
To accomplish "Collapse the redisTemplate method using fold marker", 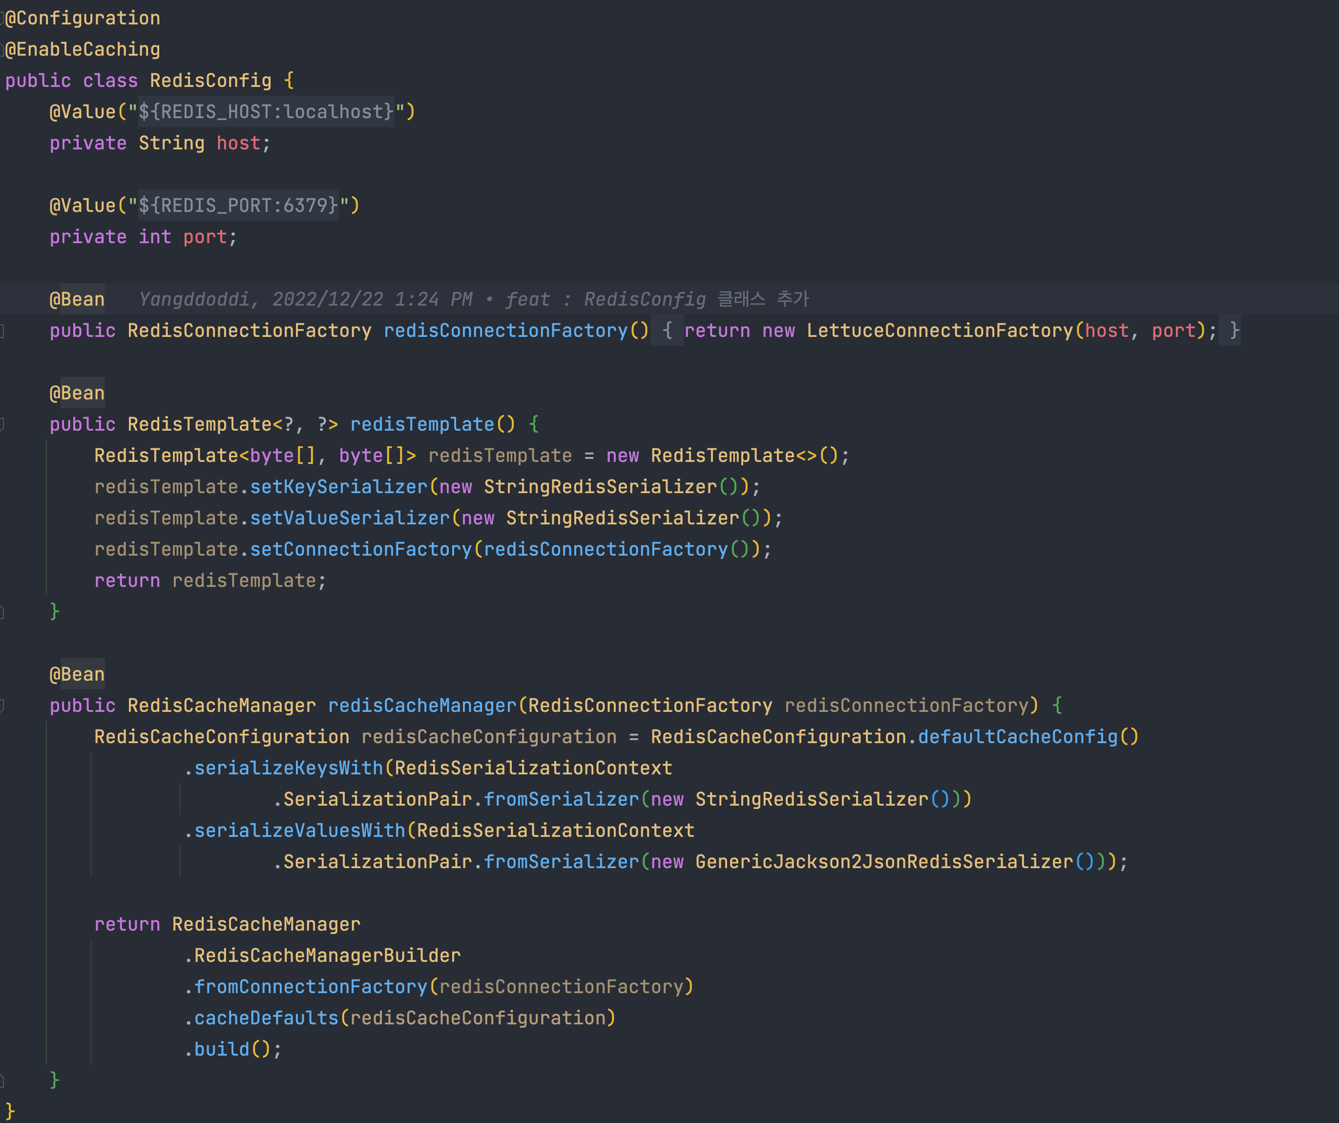I will (2, 424).
